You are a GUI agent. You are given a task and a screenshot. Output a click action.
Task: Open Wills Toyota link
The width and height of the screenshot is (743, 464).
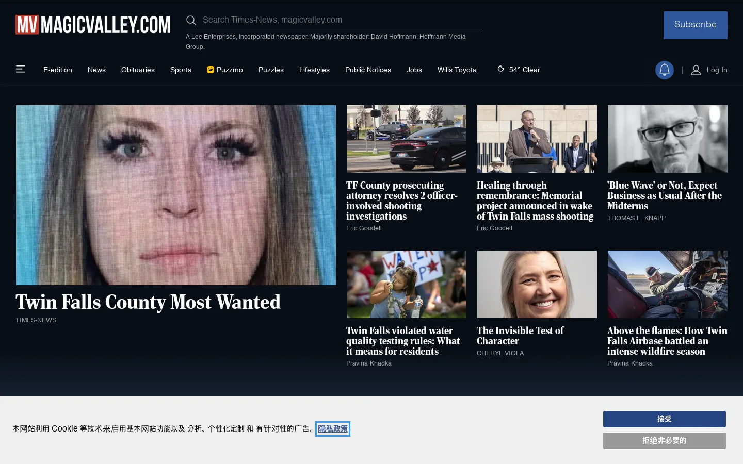pos(457,70)
